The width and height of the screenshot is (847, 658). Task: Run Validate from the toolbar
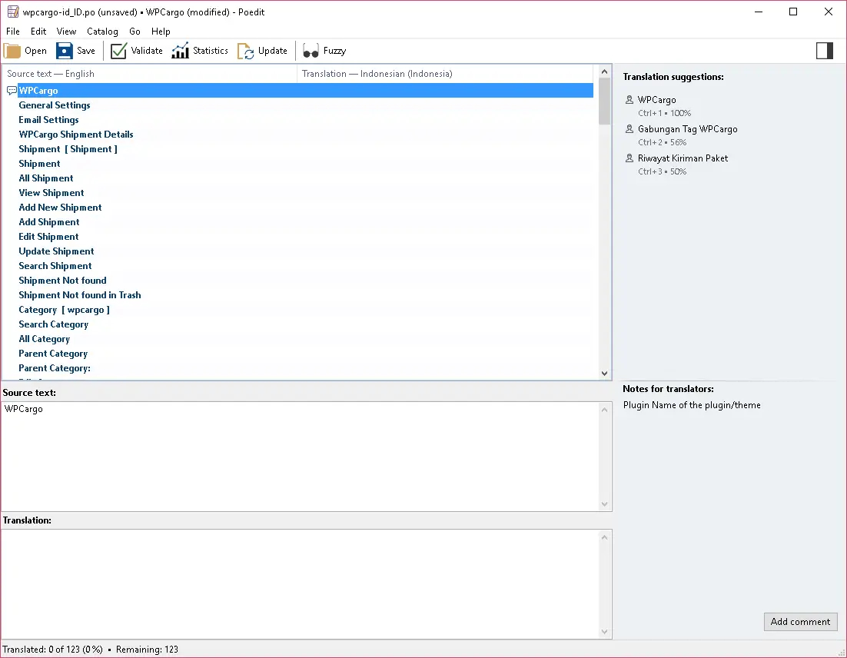point(119,51)
